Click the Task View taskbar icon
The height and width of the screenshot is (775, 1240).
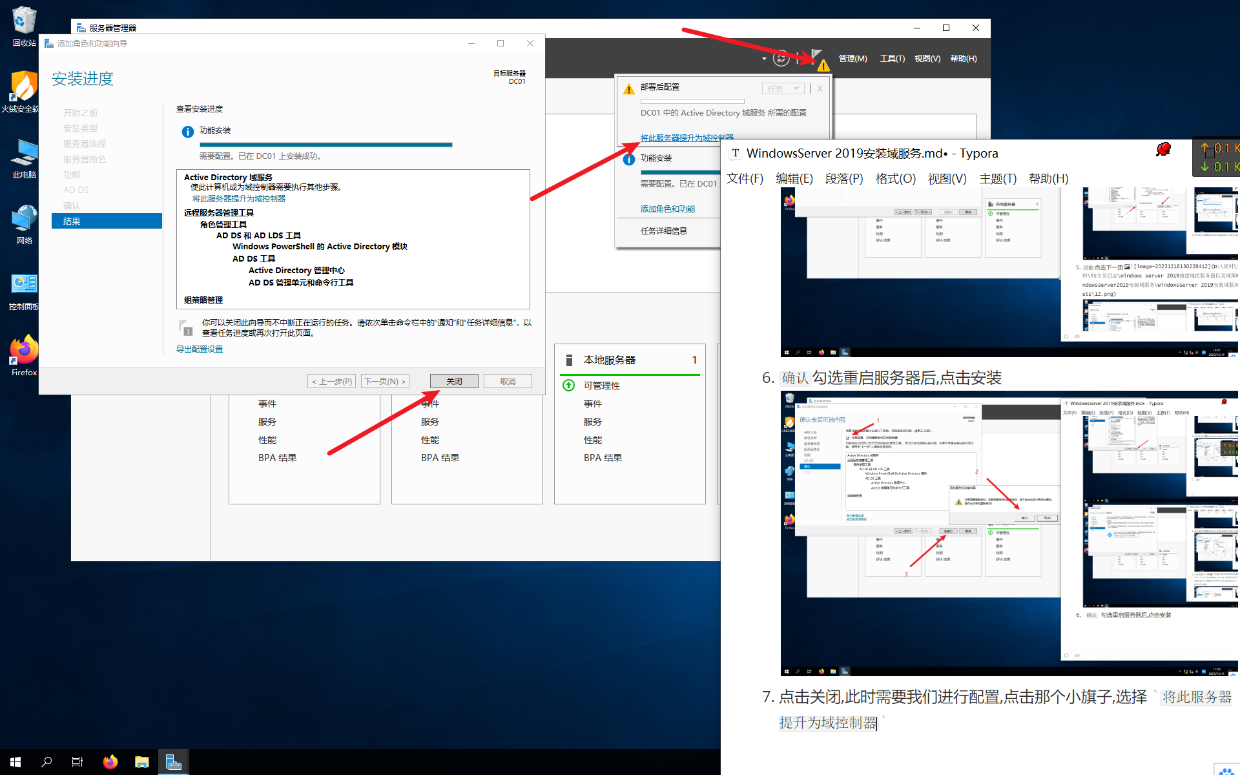pos(77,762)
